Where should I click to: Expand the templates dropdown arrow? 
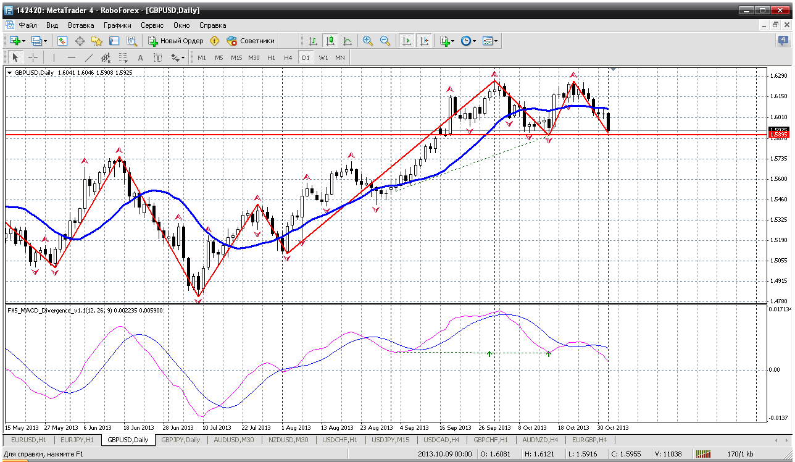coord(496,41)
